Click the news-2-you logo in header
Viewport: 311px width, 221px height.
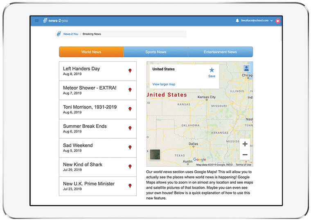coord(56,20)
